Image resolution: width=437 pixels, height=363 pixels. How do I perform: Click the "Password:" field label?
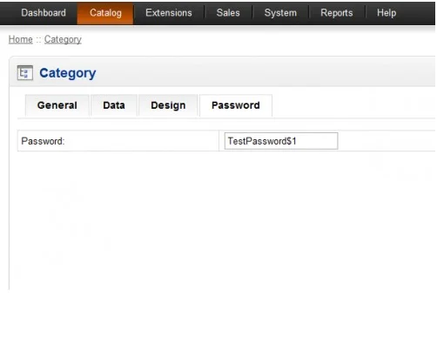point(43,141)
